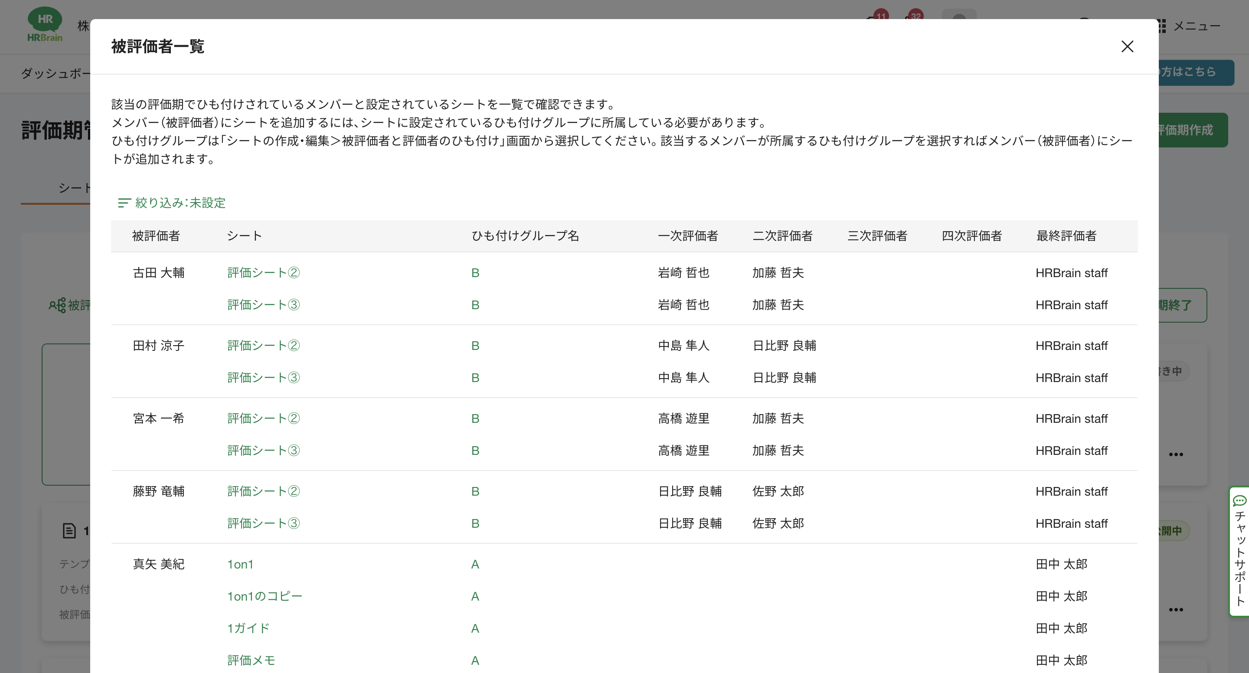Click 佐野 太郎 in 藤野 竜輔's 評価シート② row
This screenshot has width=1249, height=673.
(778, 491)
